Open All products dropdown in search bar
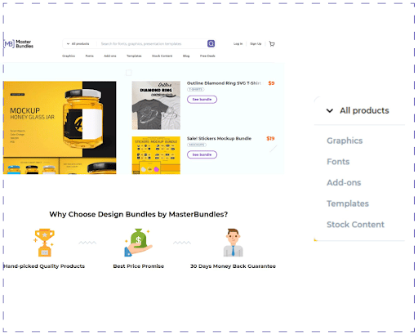The image size is (418, 335). pyautogui.click(x=78, y=44)
